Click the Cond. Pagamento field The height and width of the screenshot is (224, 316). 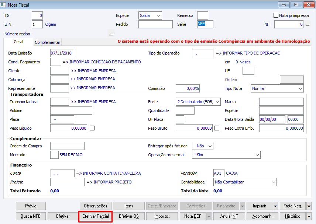(x=56, y=62)
